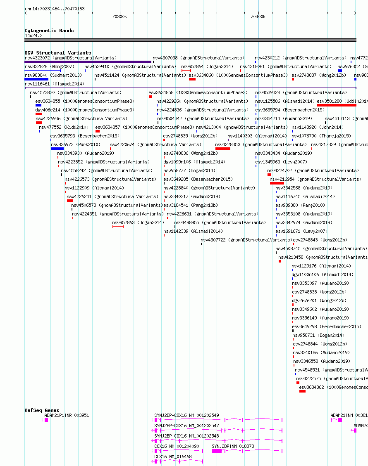Click the red bar under nsv4228350
Viewport: 368px width, 466px height.
click(223, 149)
